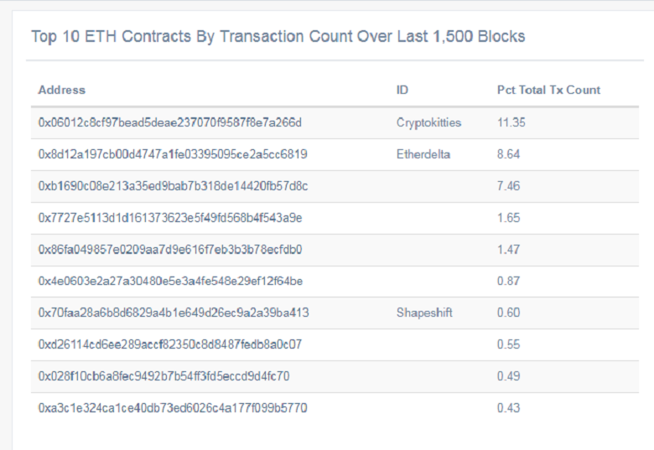Select the 0x06012c8cf97bead5 Cryptokitties contract address
The height and width of the screenshot is (450, 654).
coord(169,122)
